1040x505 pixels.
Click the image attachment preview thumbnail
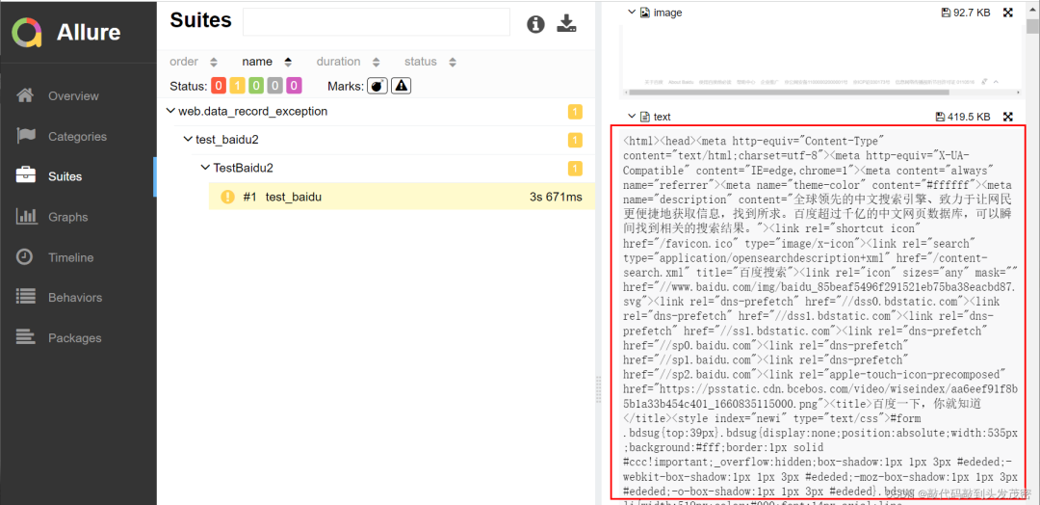821,61
